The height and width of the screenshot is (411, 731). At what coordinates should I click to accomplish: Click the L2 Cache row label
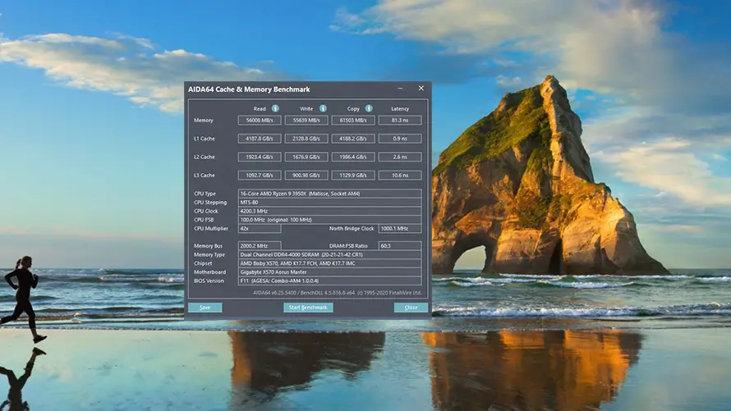point(205,158)
